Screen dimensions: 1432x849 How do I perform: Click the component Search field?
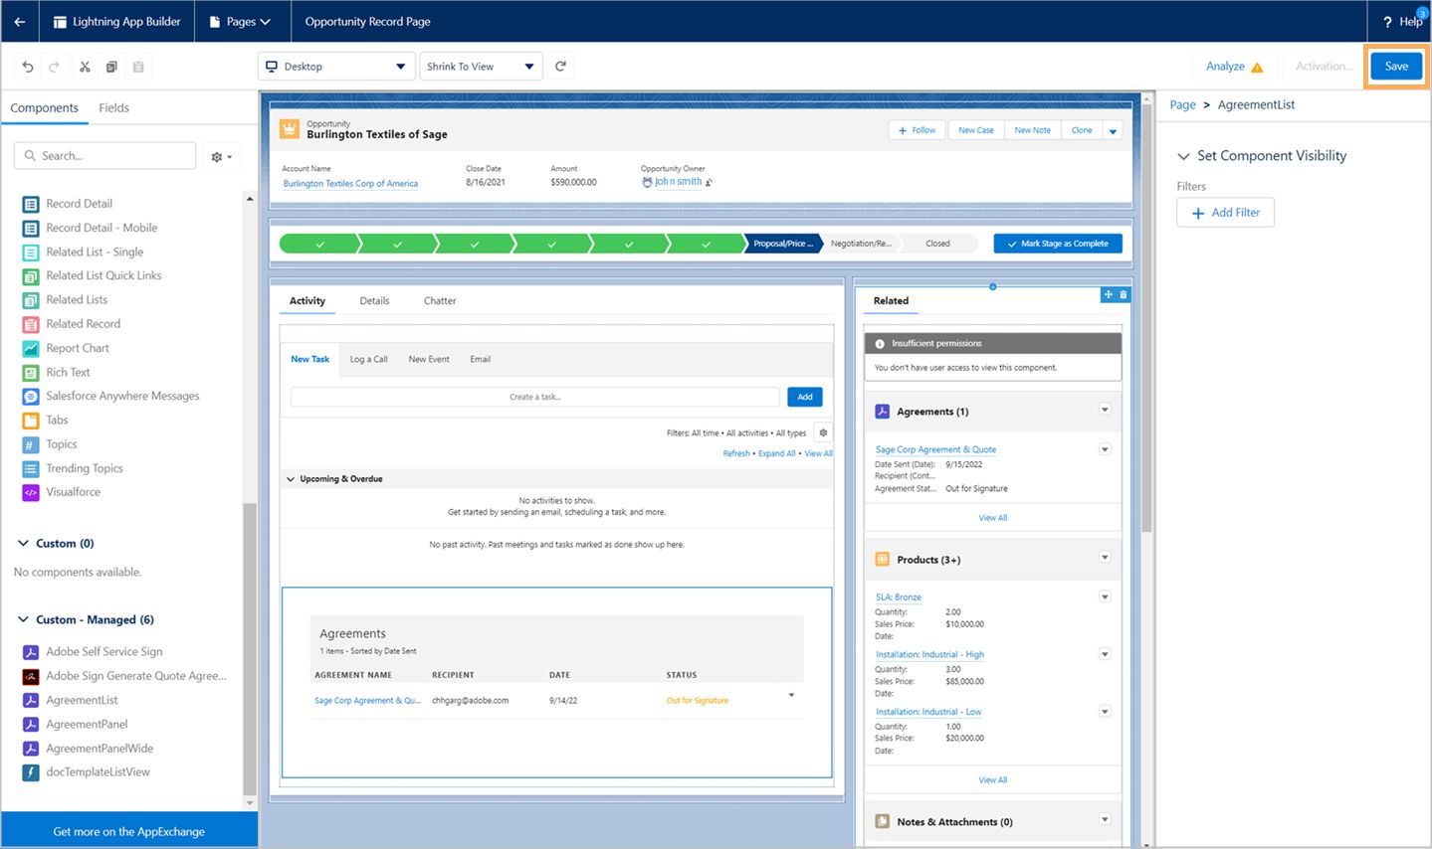click(x=104, y=156)
